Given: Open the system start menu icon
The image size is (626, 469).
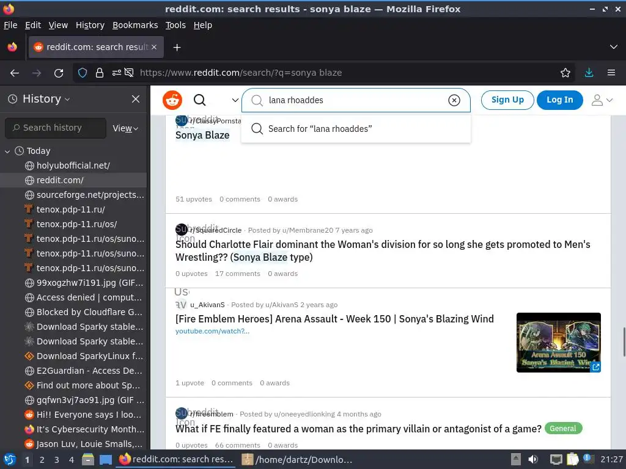Looking at the screenshot, I should tap(10, 459).
